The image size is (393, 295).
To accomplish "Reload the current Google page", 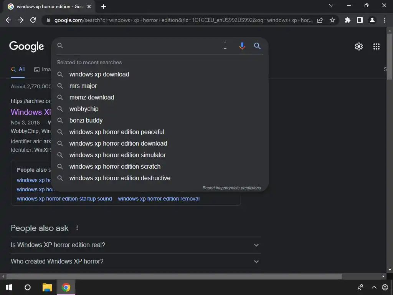I will tap(33, 20).
